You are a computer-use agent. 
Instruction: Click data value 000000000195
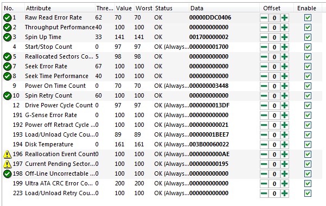tap(209, 164)
